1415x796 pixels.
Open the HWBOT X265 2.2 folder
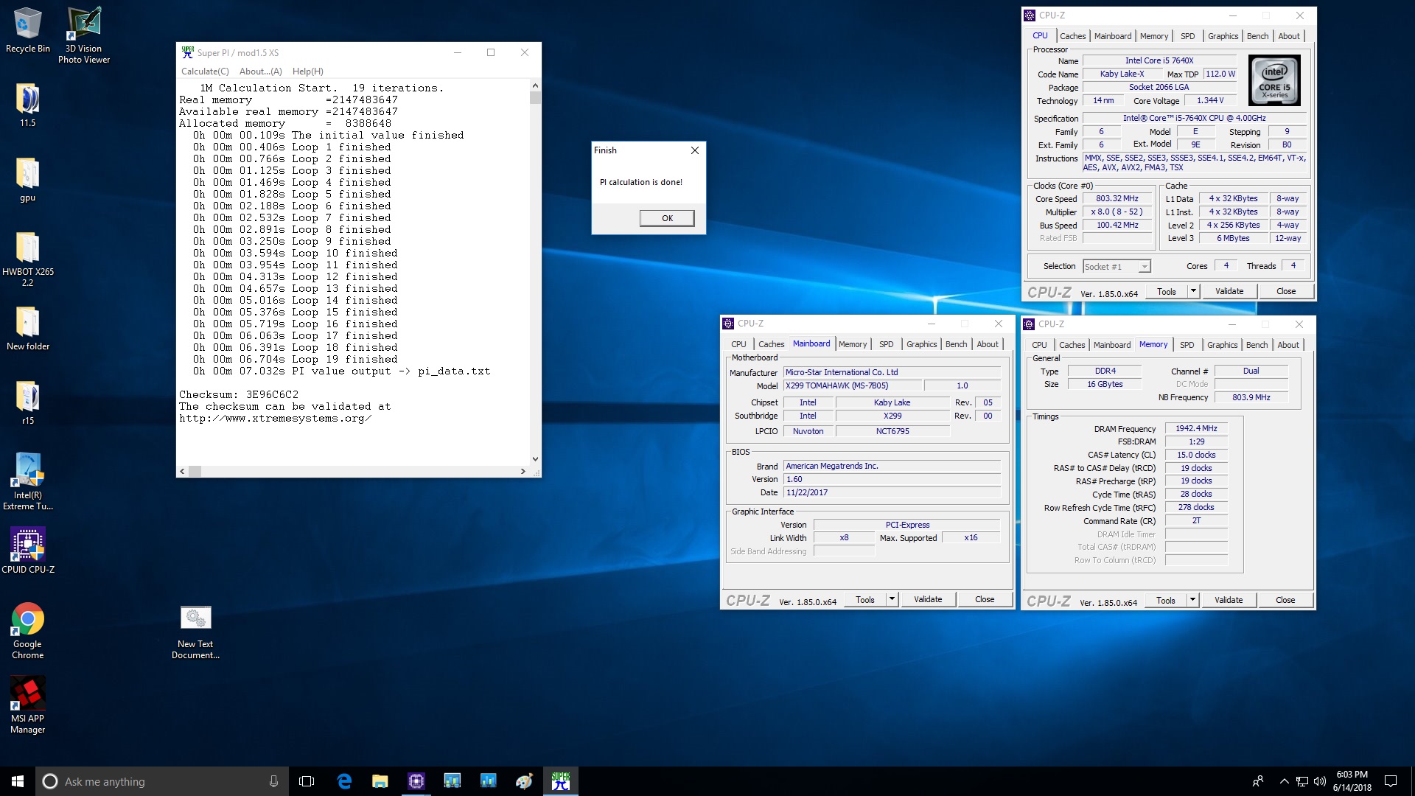[27, 259]
